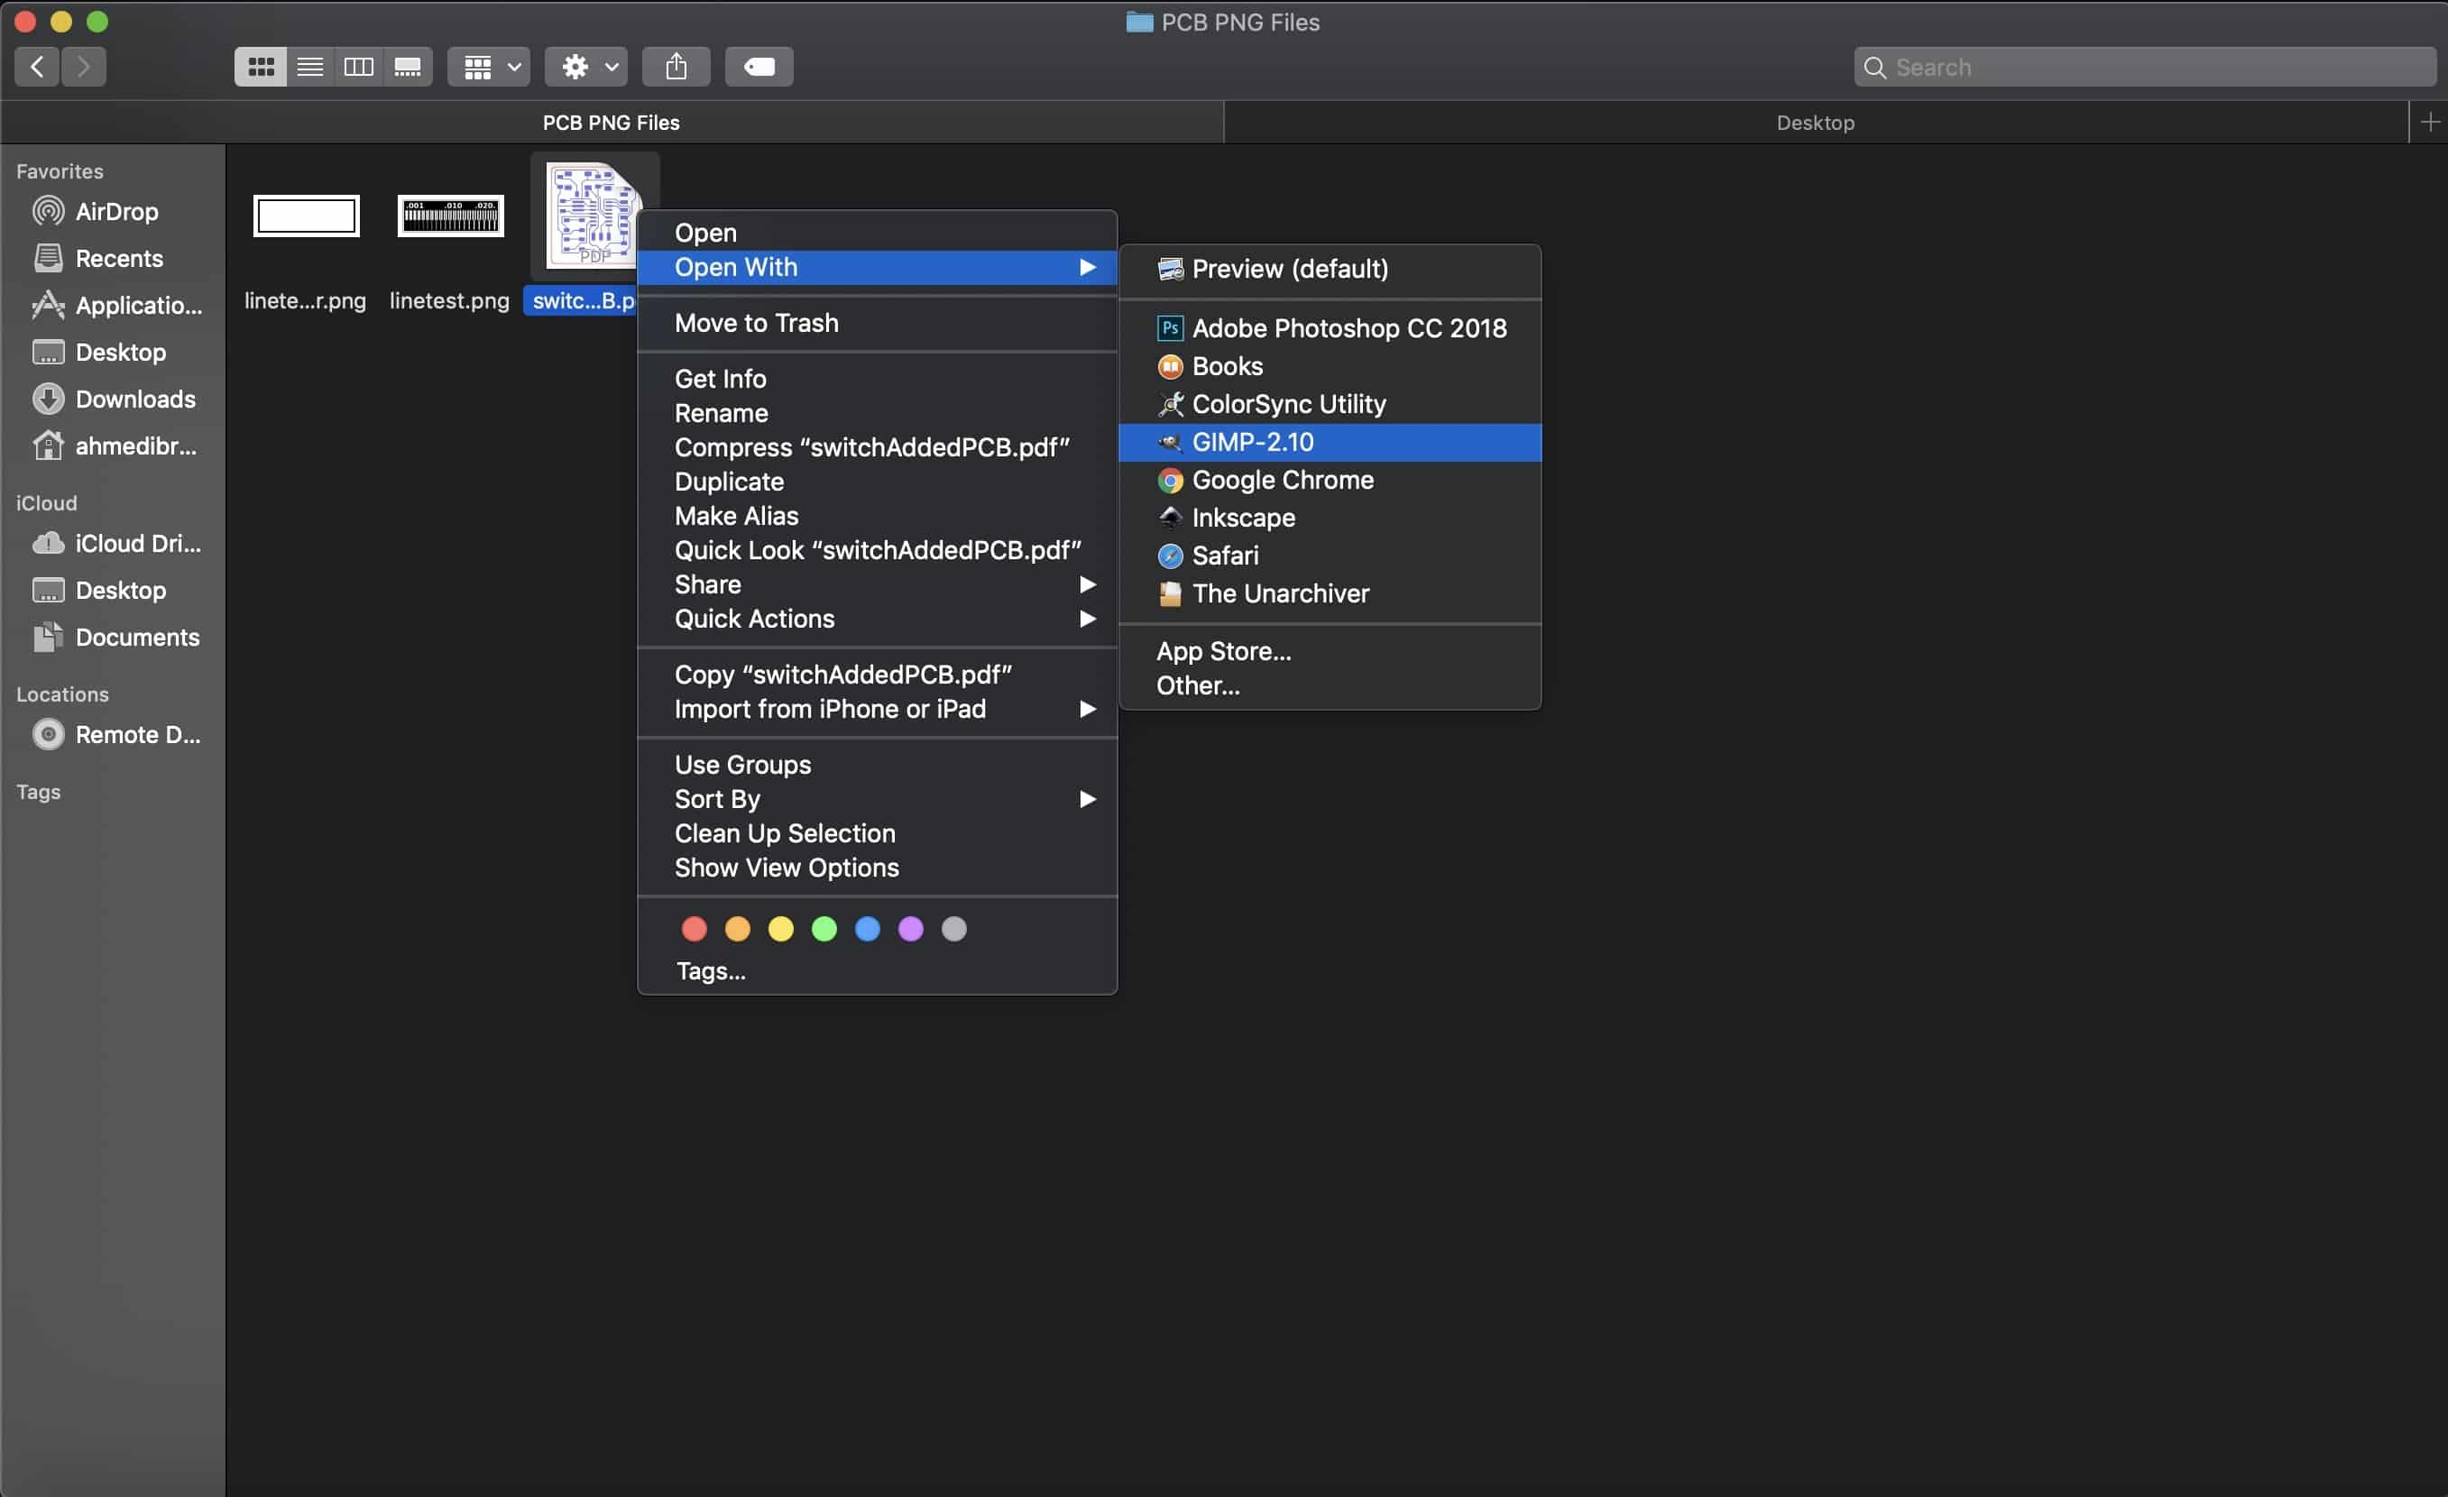Choose Compress "switchAddedPCB.pdf"

pyautogui.click(x=876, y=446)
